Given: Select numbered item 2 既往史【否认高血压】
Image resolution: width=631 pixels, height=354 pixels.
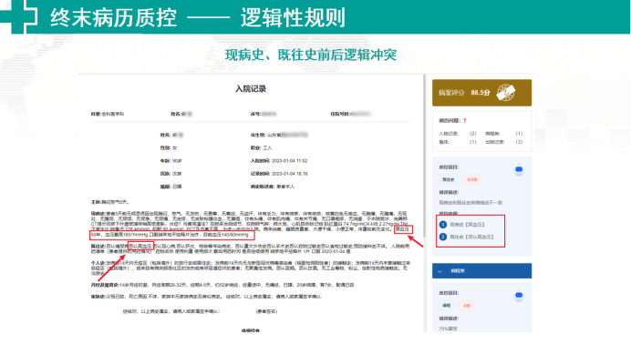Looking at the screenshot, I should [467, 237].
